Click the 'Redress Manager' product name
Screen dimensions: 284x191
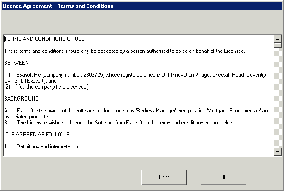(156, 111)
